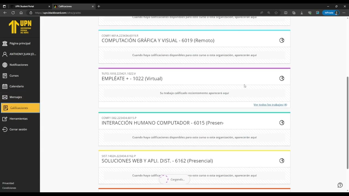This screenshot has height=196, width=349.
Task: Open browser Downloads icon
Action: [302, 13]
